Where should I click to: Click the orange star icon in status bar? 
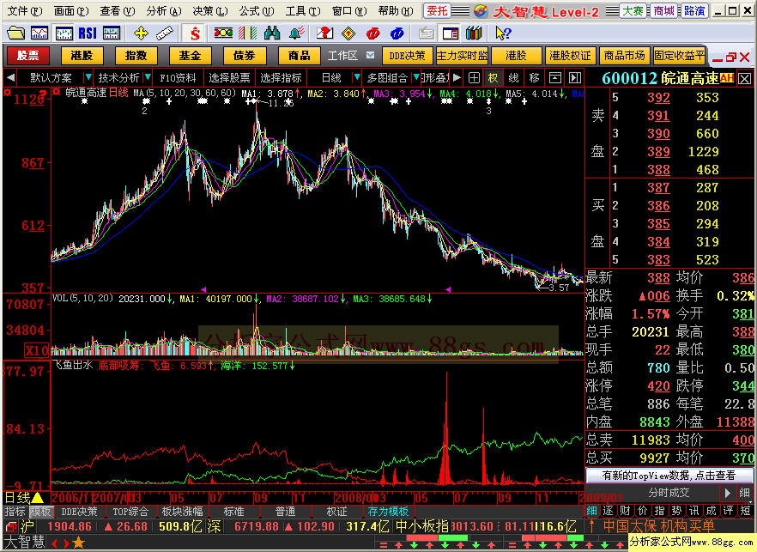[78, 543]
